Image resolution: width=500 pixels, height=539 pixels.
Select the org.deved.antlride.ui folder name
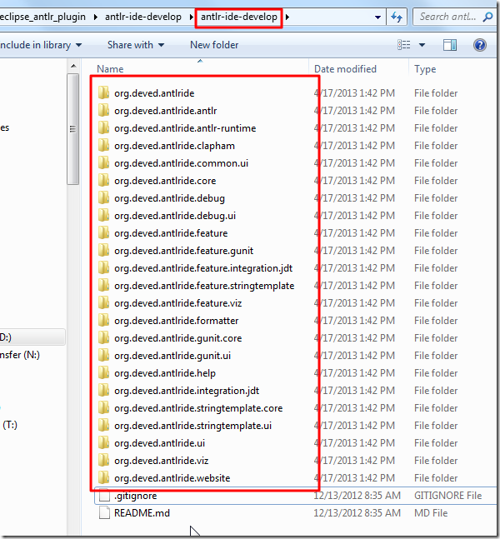tap(159, 443)
